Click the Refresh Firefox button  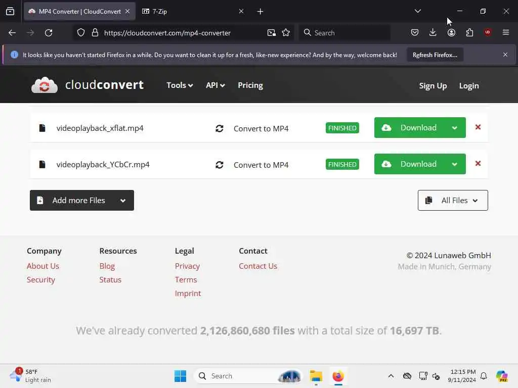click(435, 55)
